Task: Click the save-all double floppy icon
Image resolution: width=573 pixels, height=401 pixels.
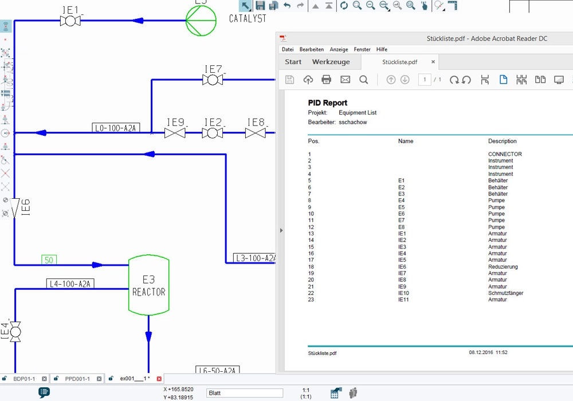Action: pos(273,6)
